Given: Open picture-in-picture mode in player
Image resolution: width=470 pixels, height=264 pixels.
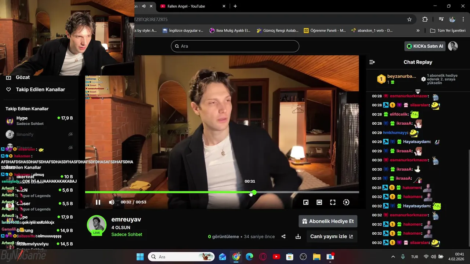Looking at the screenshot, I should click(x=306, y=202).
